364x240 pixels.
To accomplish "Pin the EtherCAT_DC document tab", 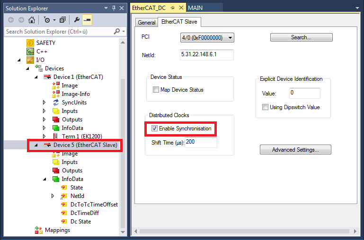I will click(172, 8).
